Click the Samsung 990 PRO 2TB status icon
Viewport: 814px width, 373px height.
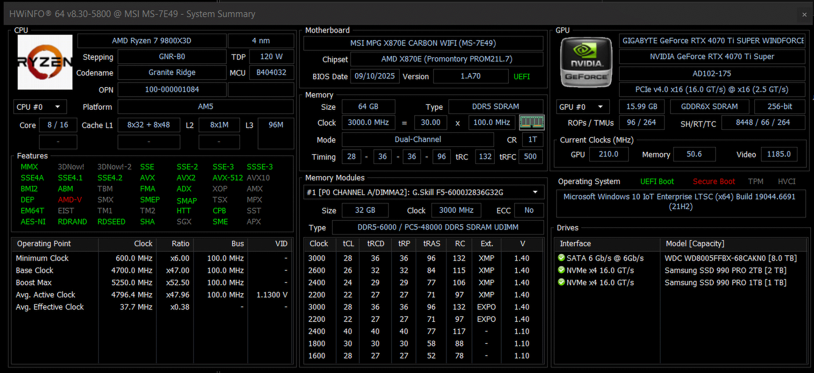point(561,270)
